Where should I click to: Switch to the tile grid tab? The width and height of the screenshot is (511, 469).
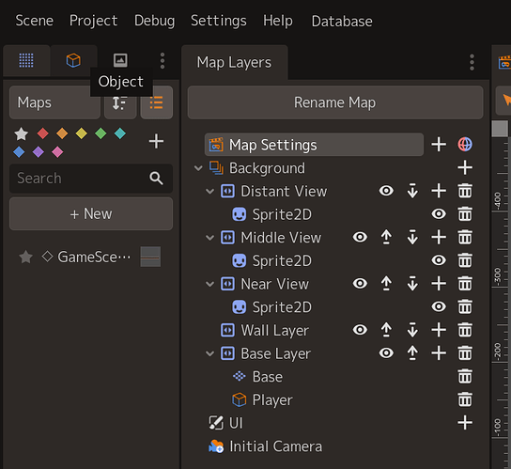(x=26, y=60)
